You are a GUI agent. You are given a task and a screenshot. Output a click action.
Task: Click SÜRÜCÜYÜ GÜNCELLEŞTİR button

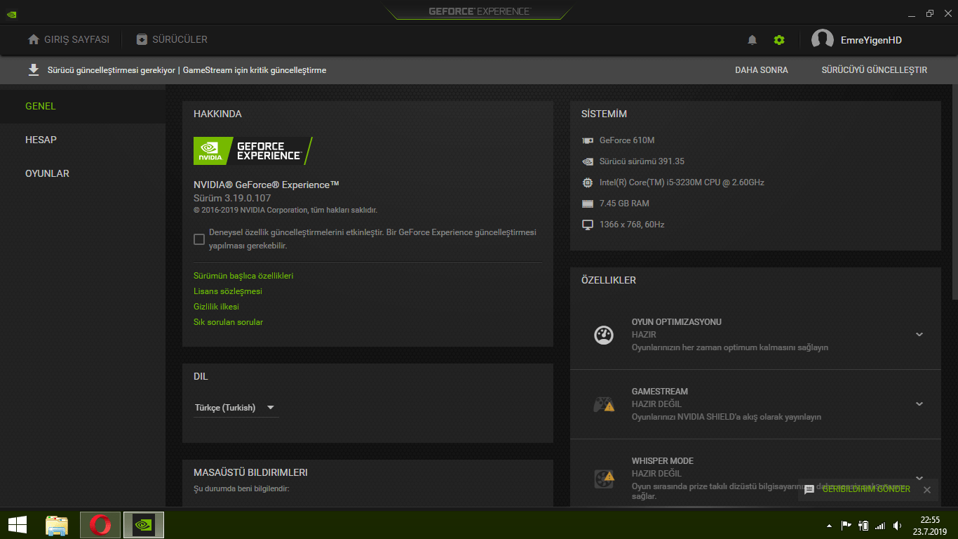point(875,70)
